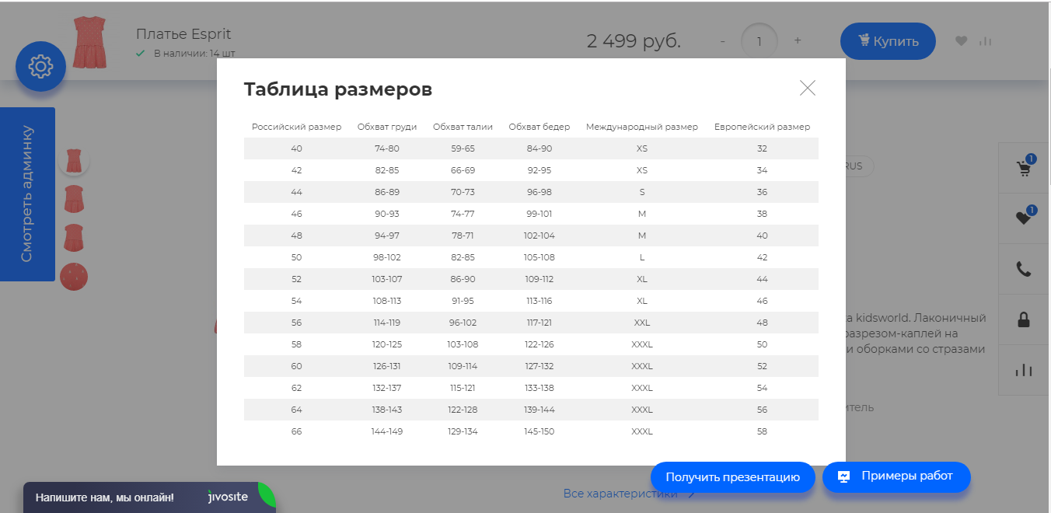Click the phone icon in right sidebar
This screenshot has height=513, width=1051.
(x=1024, y=269)
